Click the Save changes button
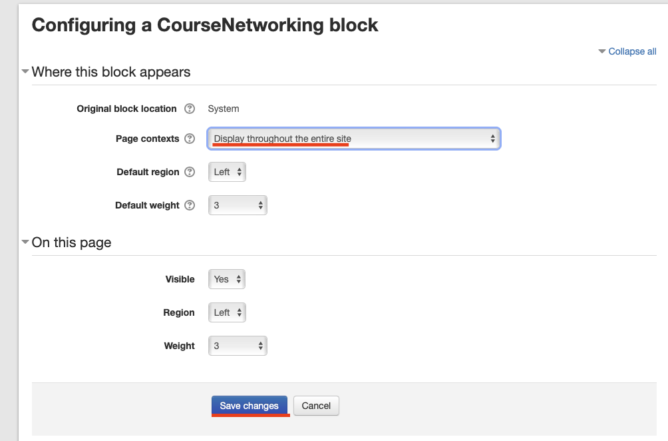The width and height of the screenshot is (668, 441). (250, 406)
